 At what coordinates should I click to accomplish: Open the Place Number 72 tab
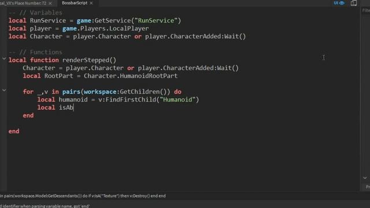coord(23,3)
